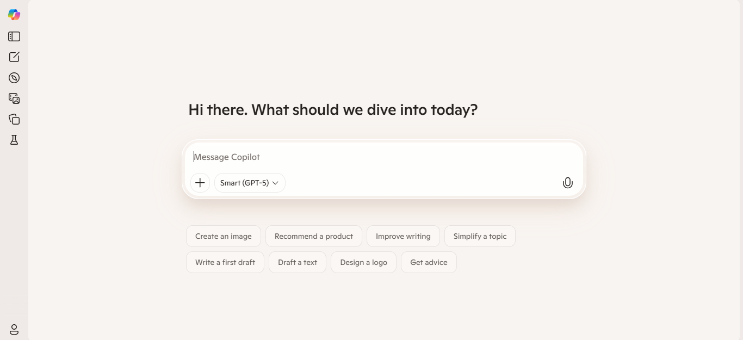Open the Discover compass icon
743x340 pixels.
(14, 78)
